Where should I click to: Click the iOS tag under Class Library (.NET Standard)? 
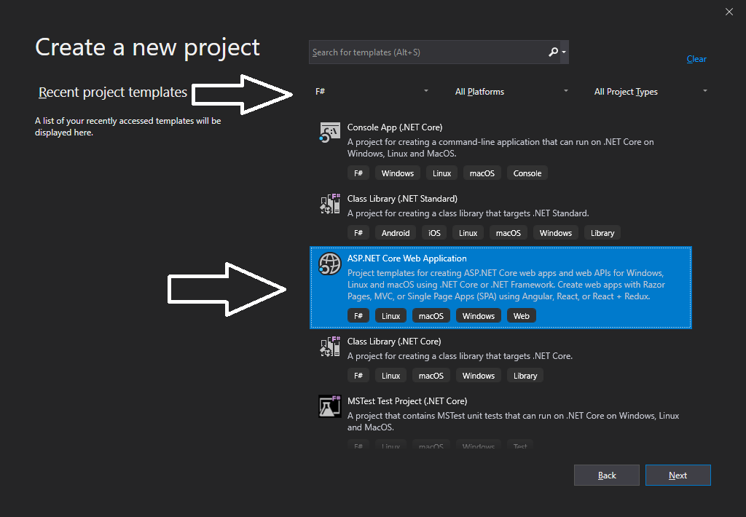pos(434,233)
